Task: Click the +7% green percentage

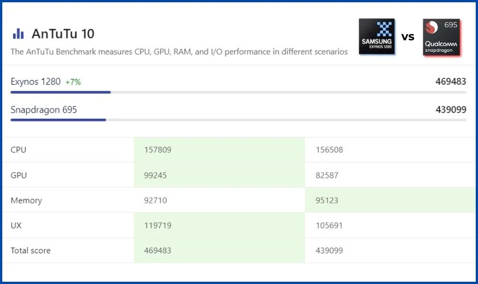Action: point(73,82)
